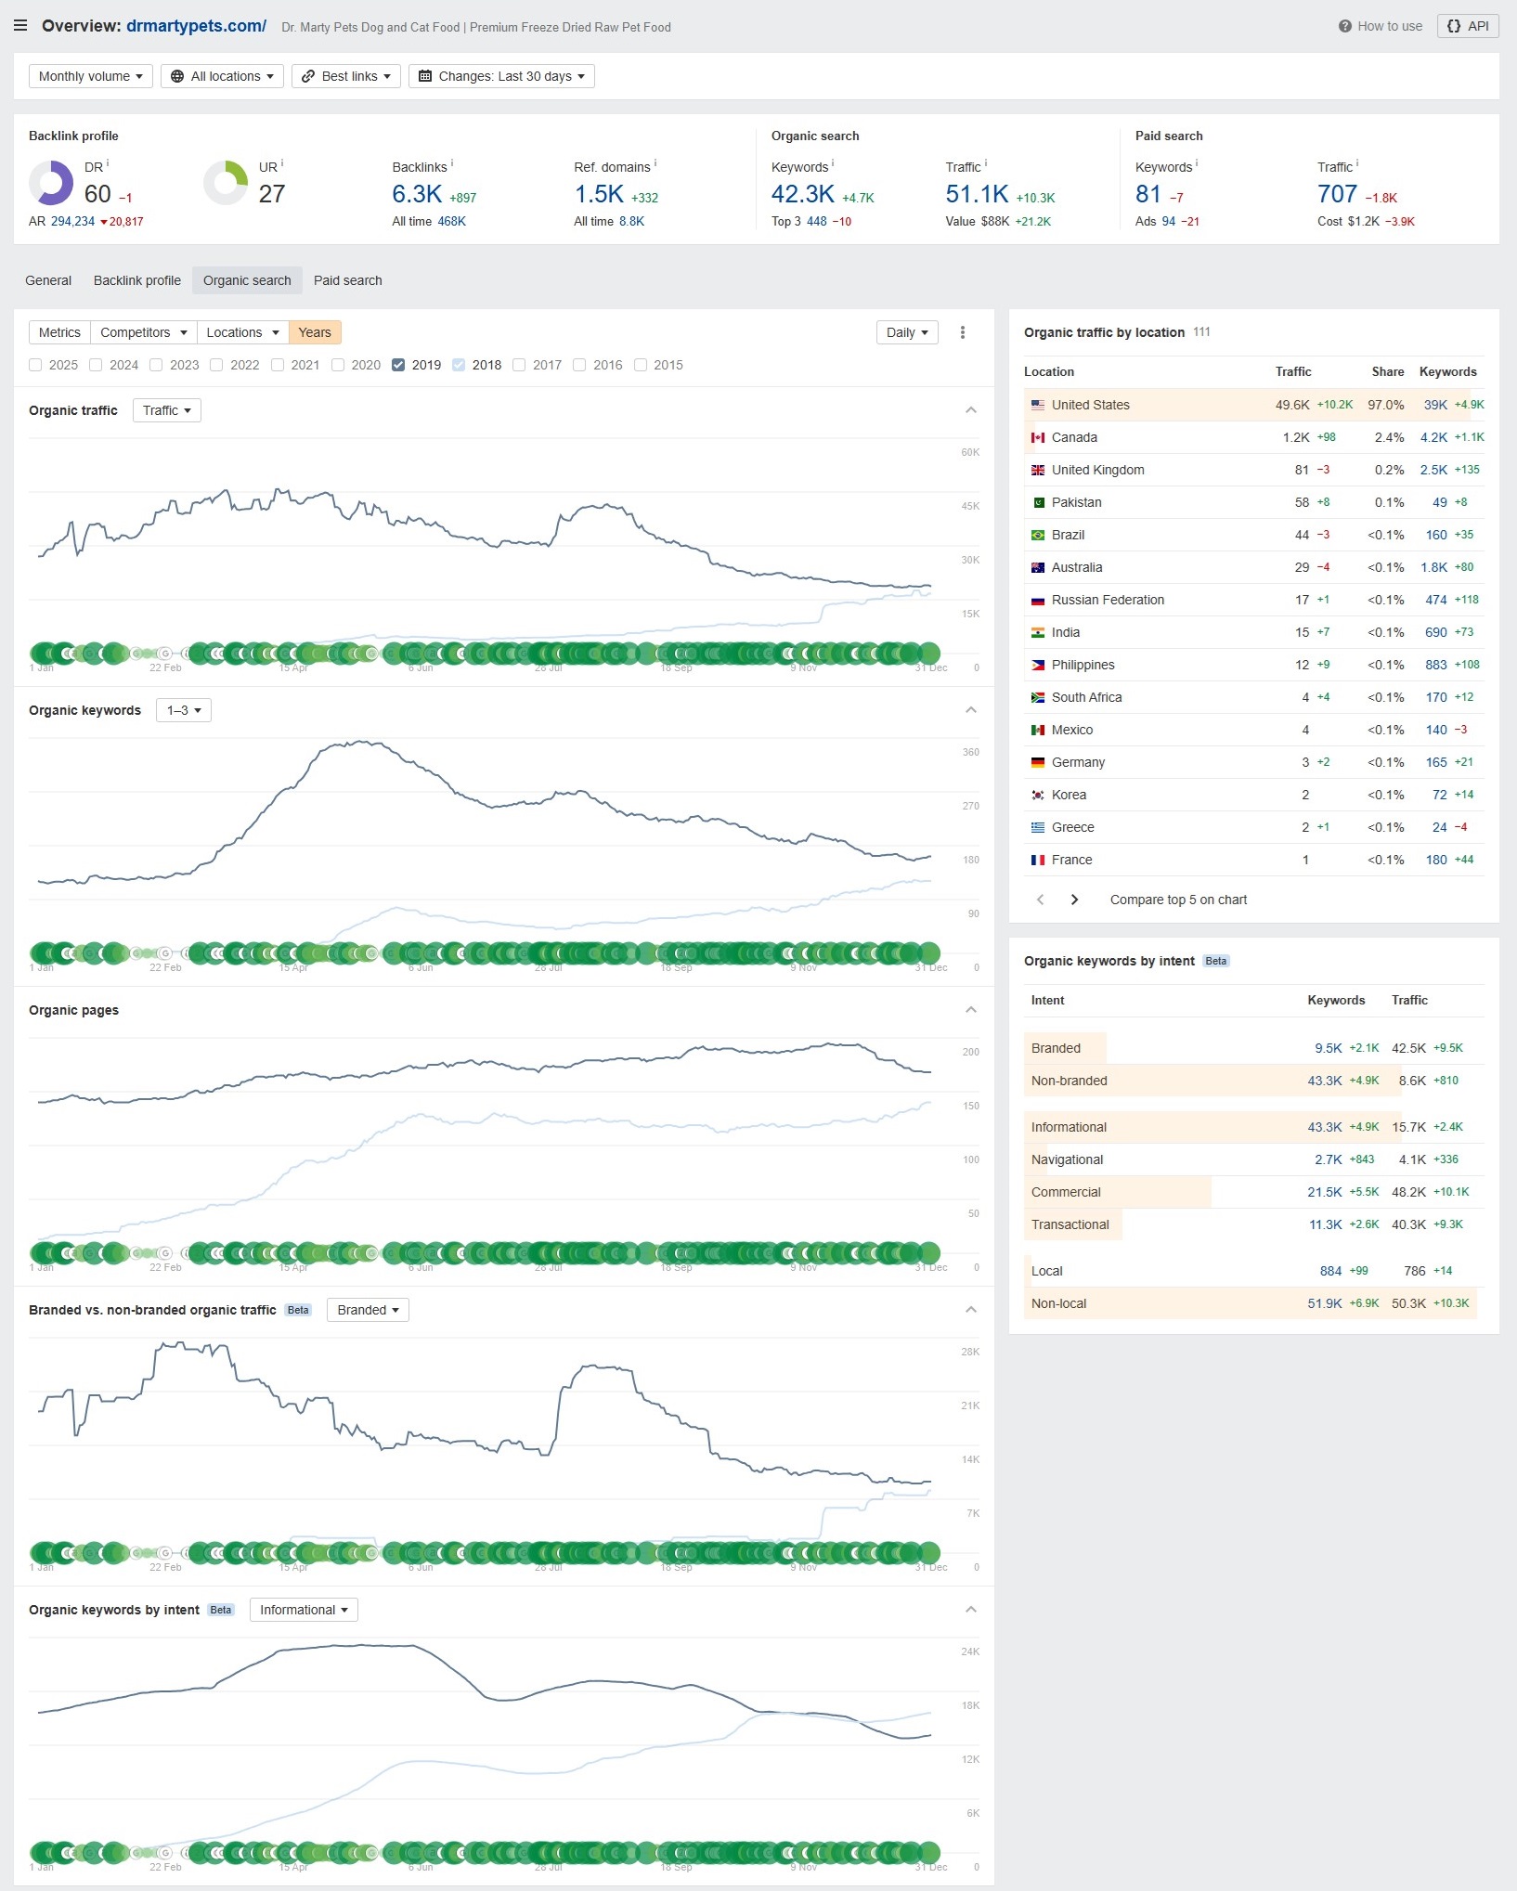This screenshot has height=1891, width=1517.
Task: Click the Backlinks info icon
Action: point(452,163)
